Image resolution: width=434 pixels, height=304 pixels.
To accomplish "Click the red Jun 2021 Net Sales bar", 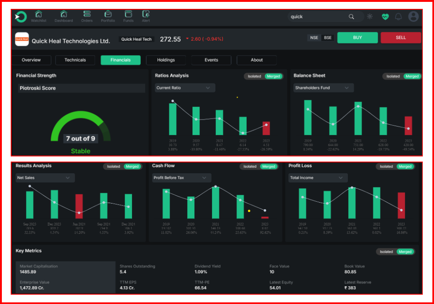I will pyautogui.click(x=79, y=206).
